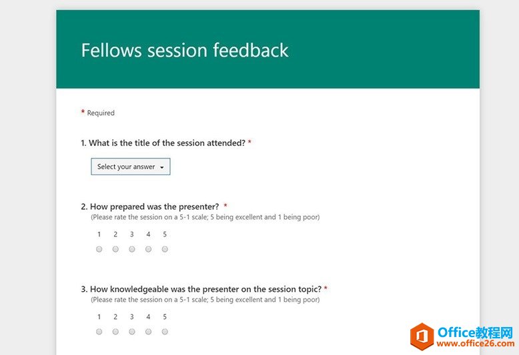
Task: Open the www.office26.com watermark link
Action: click(x=476, y=344)
